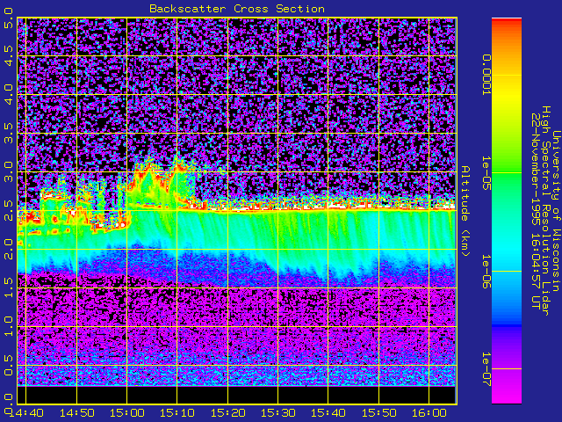562x422 pixels.
Task: Select the 15:20 time axis label
Action: pos(228,413)
